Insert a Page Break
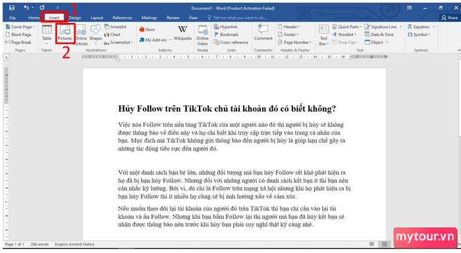Image resolution: width=461 pixels, height=253 pixels. click(18, 43)
